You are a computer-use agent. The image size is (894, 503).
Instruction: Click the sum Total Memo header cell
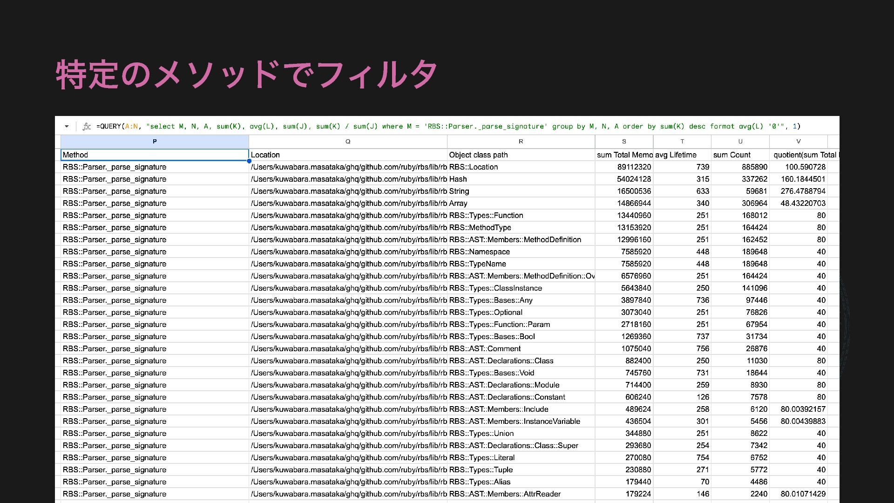pyautogui.click(x=624, y=155)
